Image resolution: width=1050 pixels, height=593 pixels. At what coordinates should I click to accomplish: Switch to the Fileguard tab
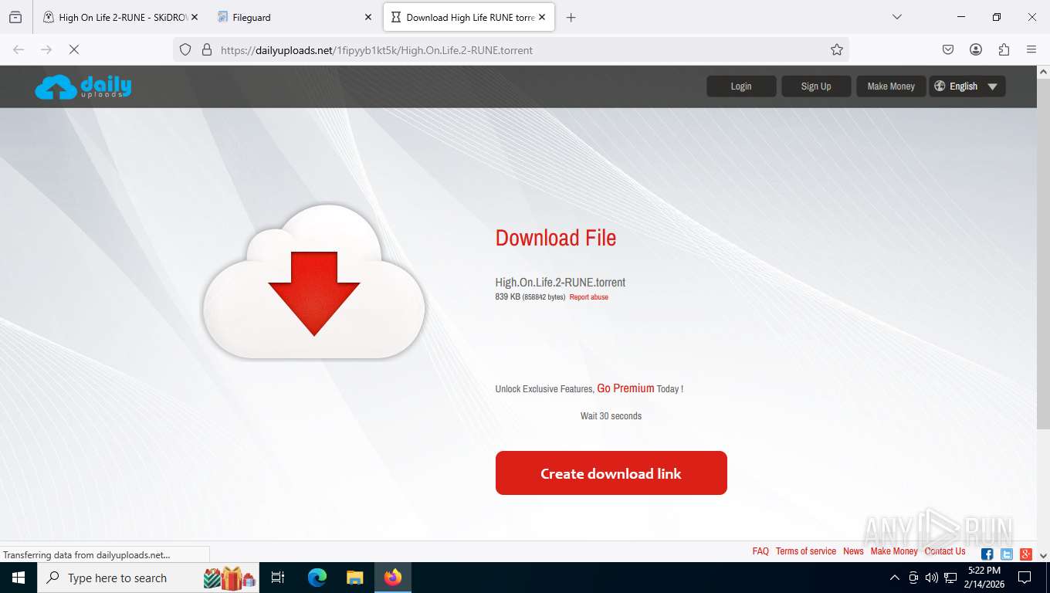tap(294, 17)
